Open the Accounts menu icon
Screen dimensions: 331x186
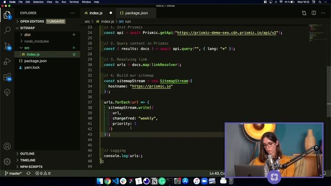7,146
